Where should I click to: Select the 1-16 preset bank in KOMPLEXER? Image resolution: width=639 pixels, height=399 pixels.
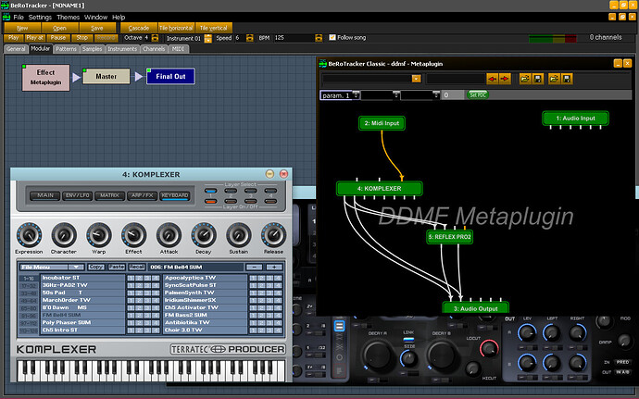click(29, 279)
